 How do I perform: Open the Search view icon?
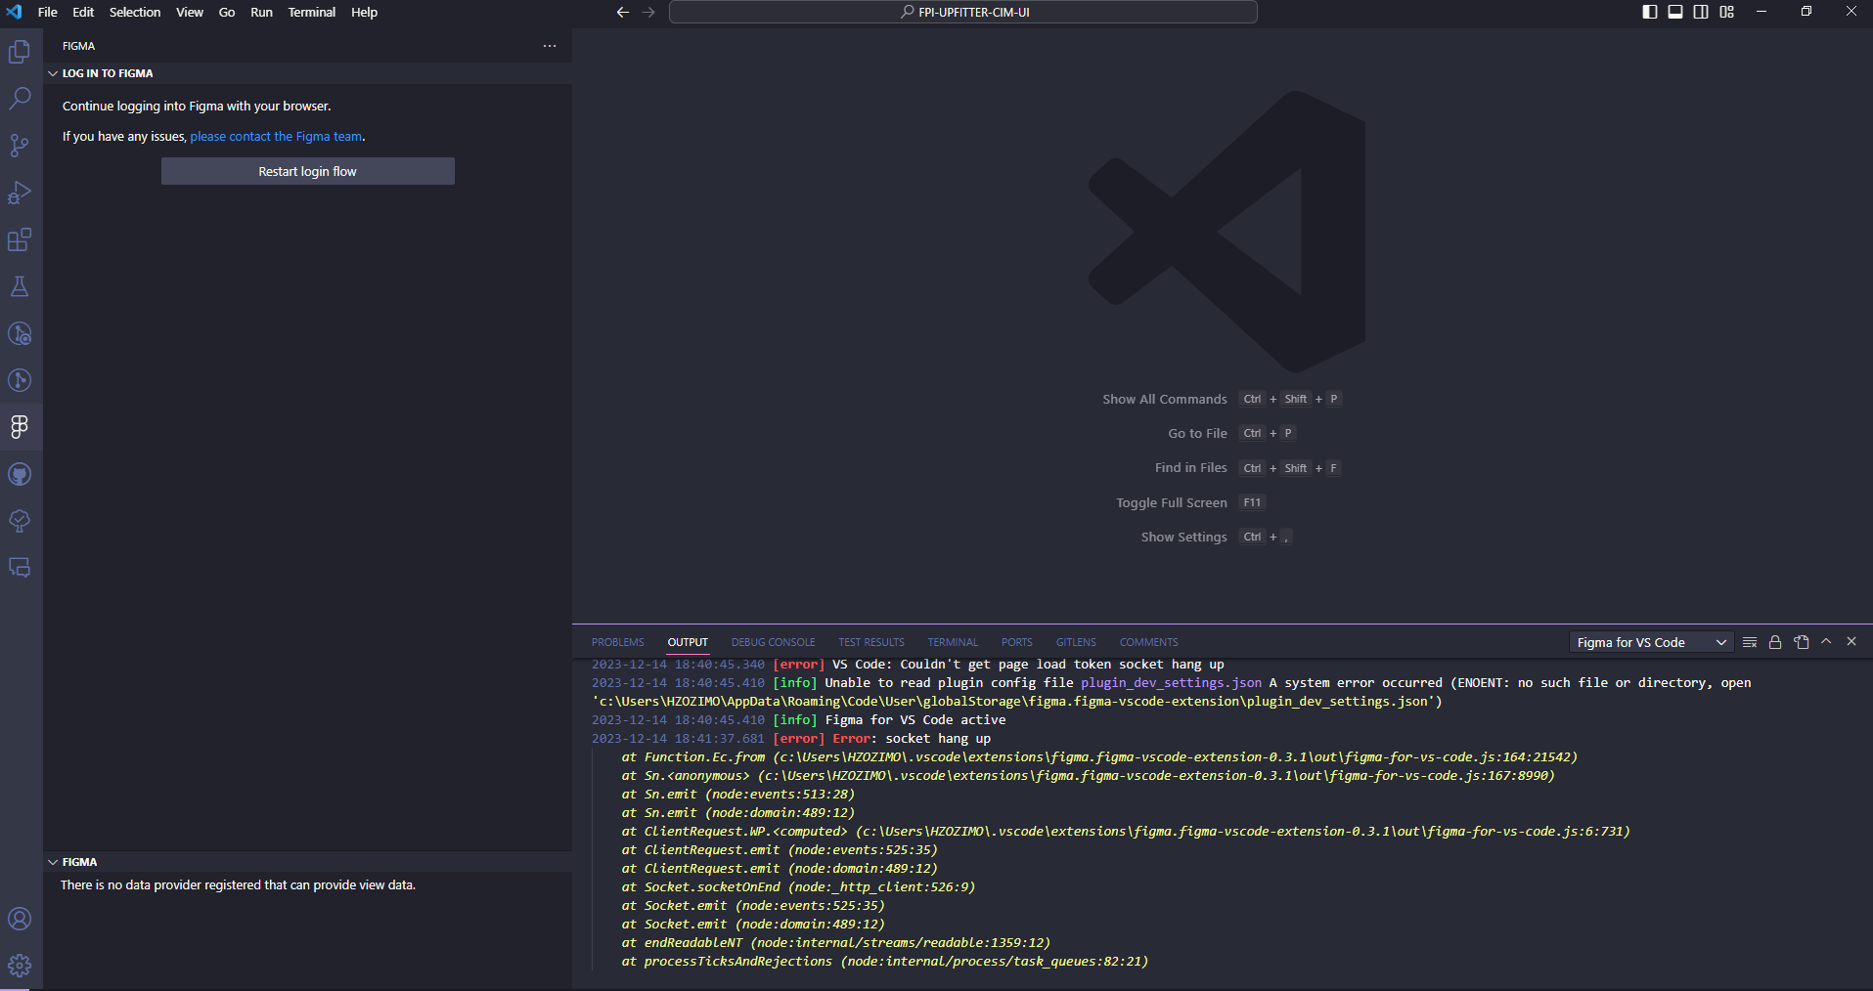(20, 99)
